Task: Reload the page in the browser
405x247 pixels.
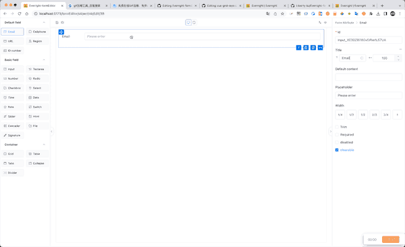Action: (20, 13)
